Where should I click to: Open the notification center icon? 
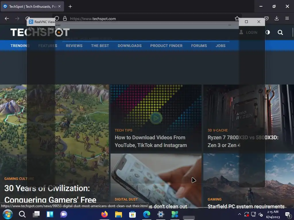click(x=288, y=214)
